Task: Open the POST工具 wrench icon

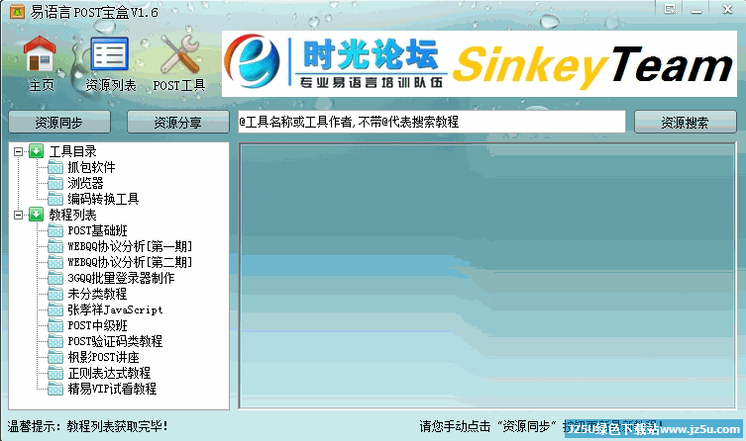Action: click(179, 63)
